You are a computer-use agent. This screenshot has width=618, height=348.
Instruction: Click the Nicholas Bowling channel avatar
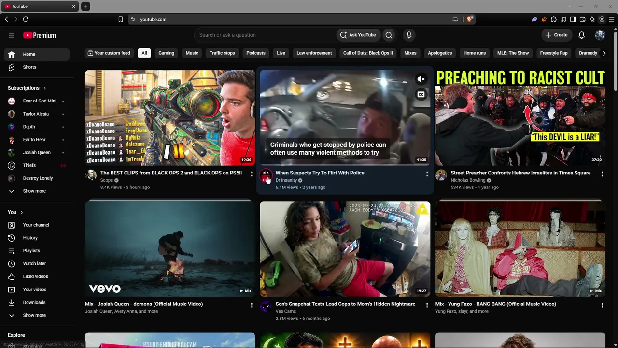pos(441,175)
